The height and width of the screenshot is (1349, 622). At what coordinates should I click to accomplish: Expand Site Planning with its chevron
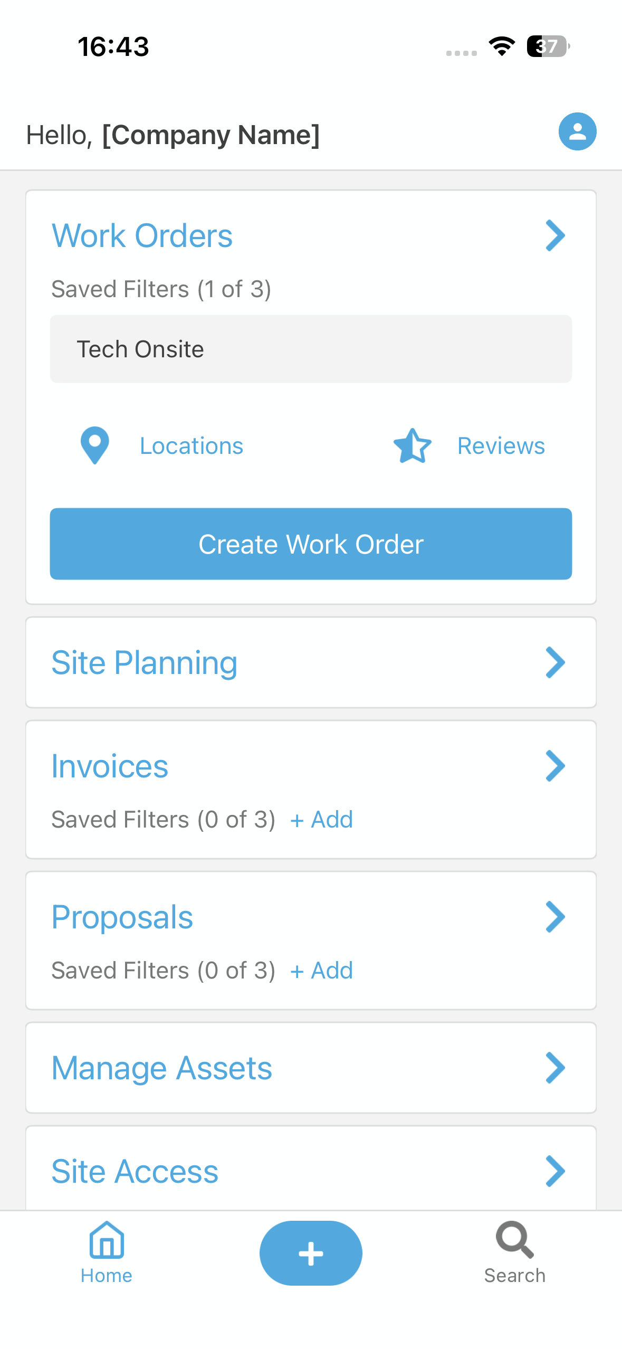555,662
